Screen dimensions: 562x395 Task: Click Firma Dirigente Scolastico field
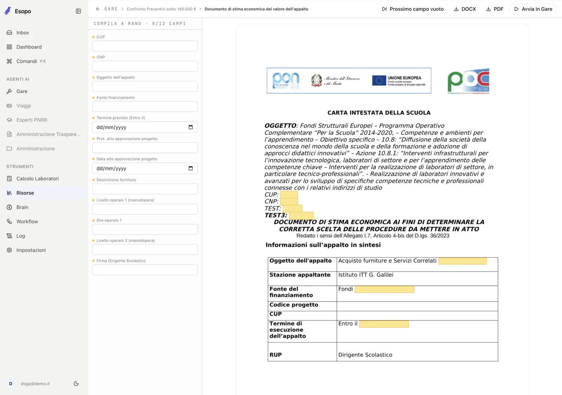tap(145, 270)
